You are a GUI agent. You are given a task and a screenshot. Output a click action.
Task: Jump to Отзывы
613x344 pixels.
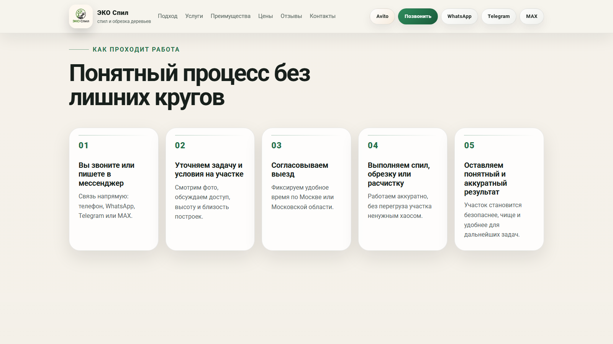(x=291, y=16)
